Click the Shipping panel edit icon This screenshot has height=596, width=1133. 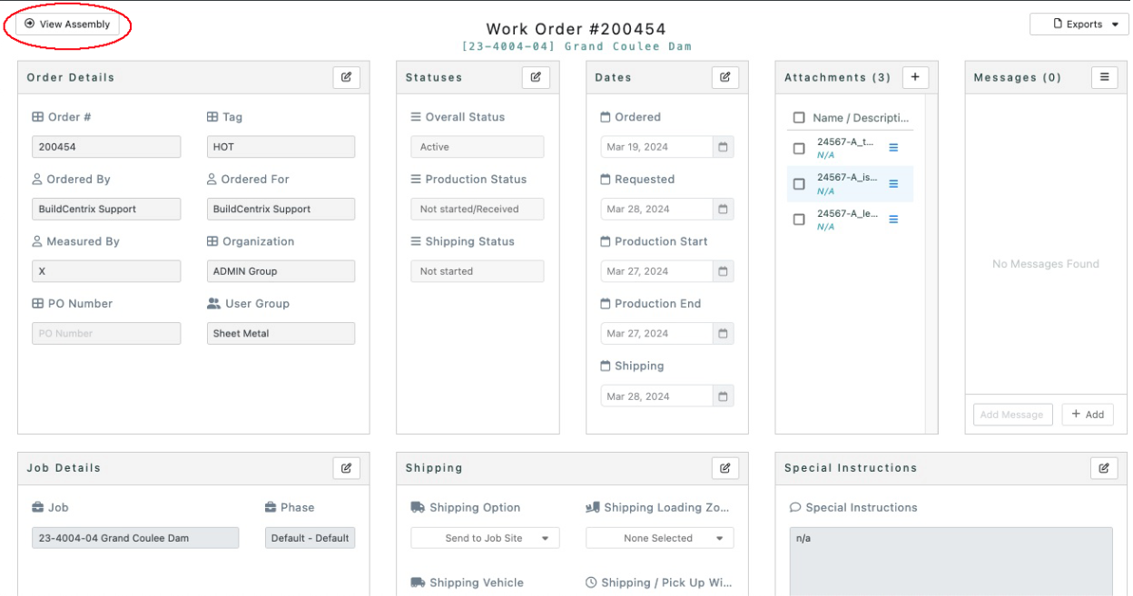724,468
